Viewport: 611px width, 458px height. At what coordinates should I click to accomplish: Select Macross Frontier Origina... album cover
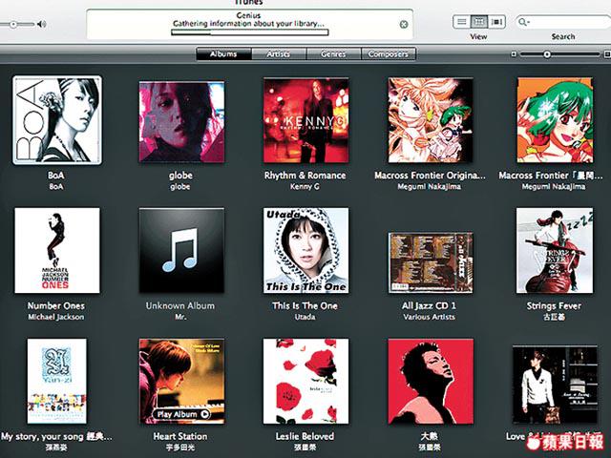(431, 120)
